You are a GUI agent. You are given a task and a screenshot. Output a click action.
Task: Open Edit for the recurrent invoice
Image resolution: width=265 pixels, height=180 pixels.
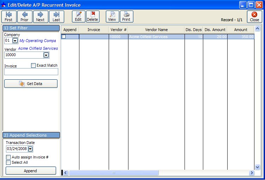click(78, 17)
